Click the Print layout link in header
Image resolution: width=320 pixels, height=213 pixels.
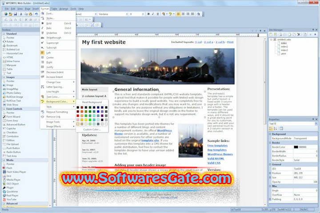click(x=230, y=42)
